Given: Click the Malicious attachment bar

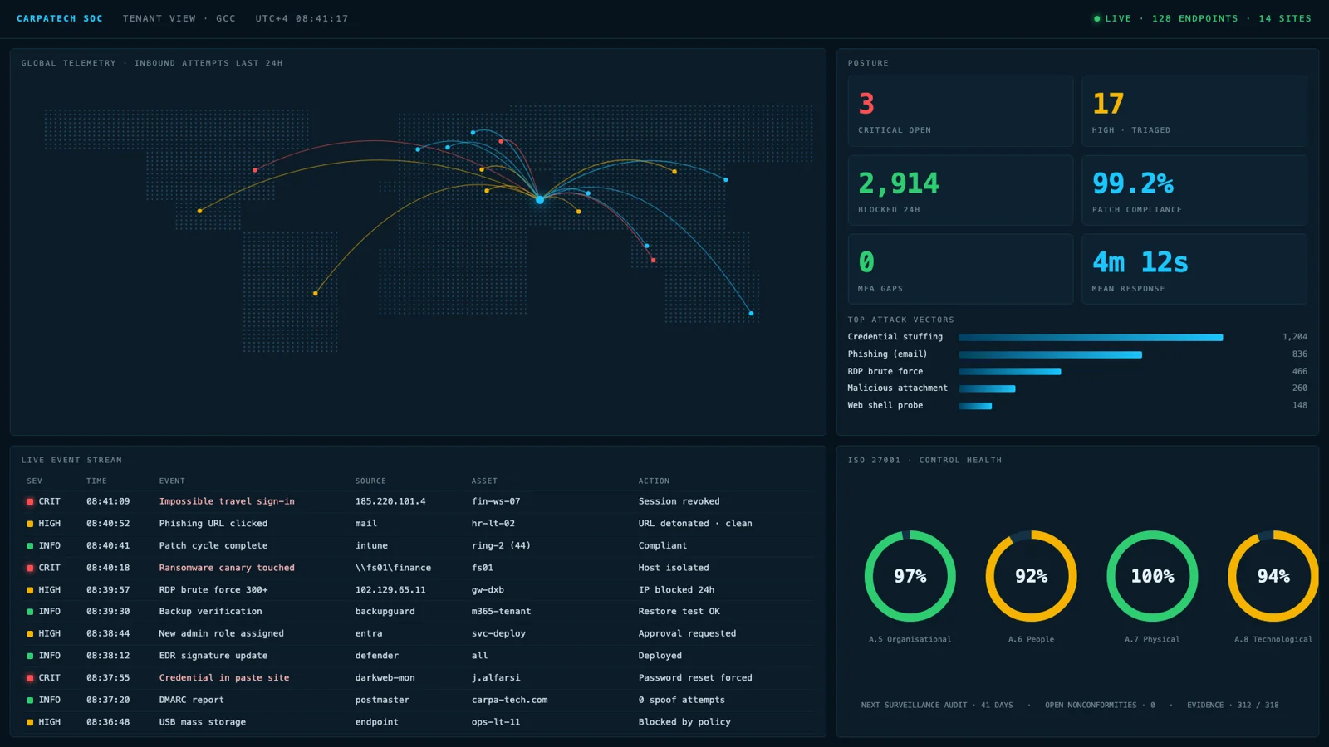Looking at the screenshot, I should point(987,388).
